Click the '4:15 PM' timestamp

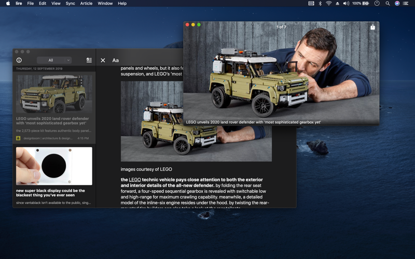(x=83, y=138)
